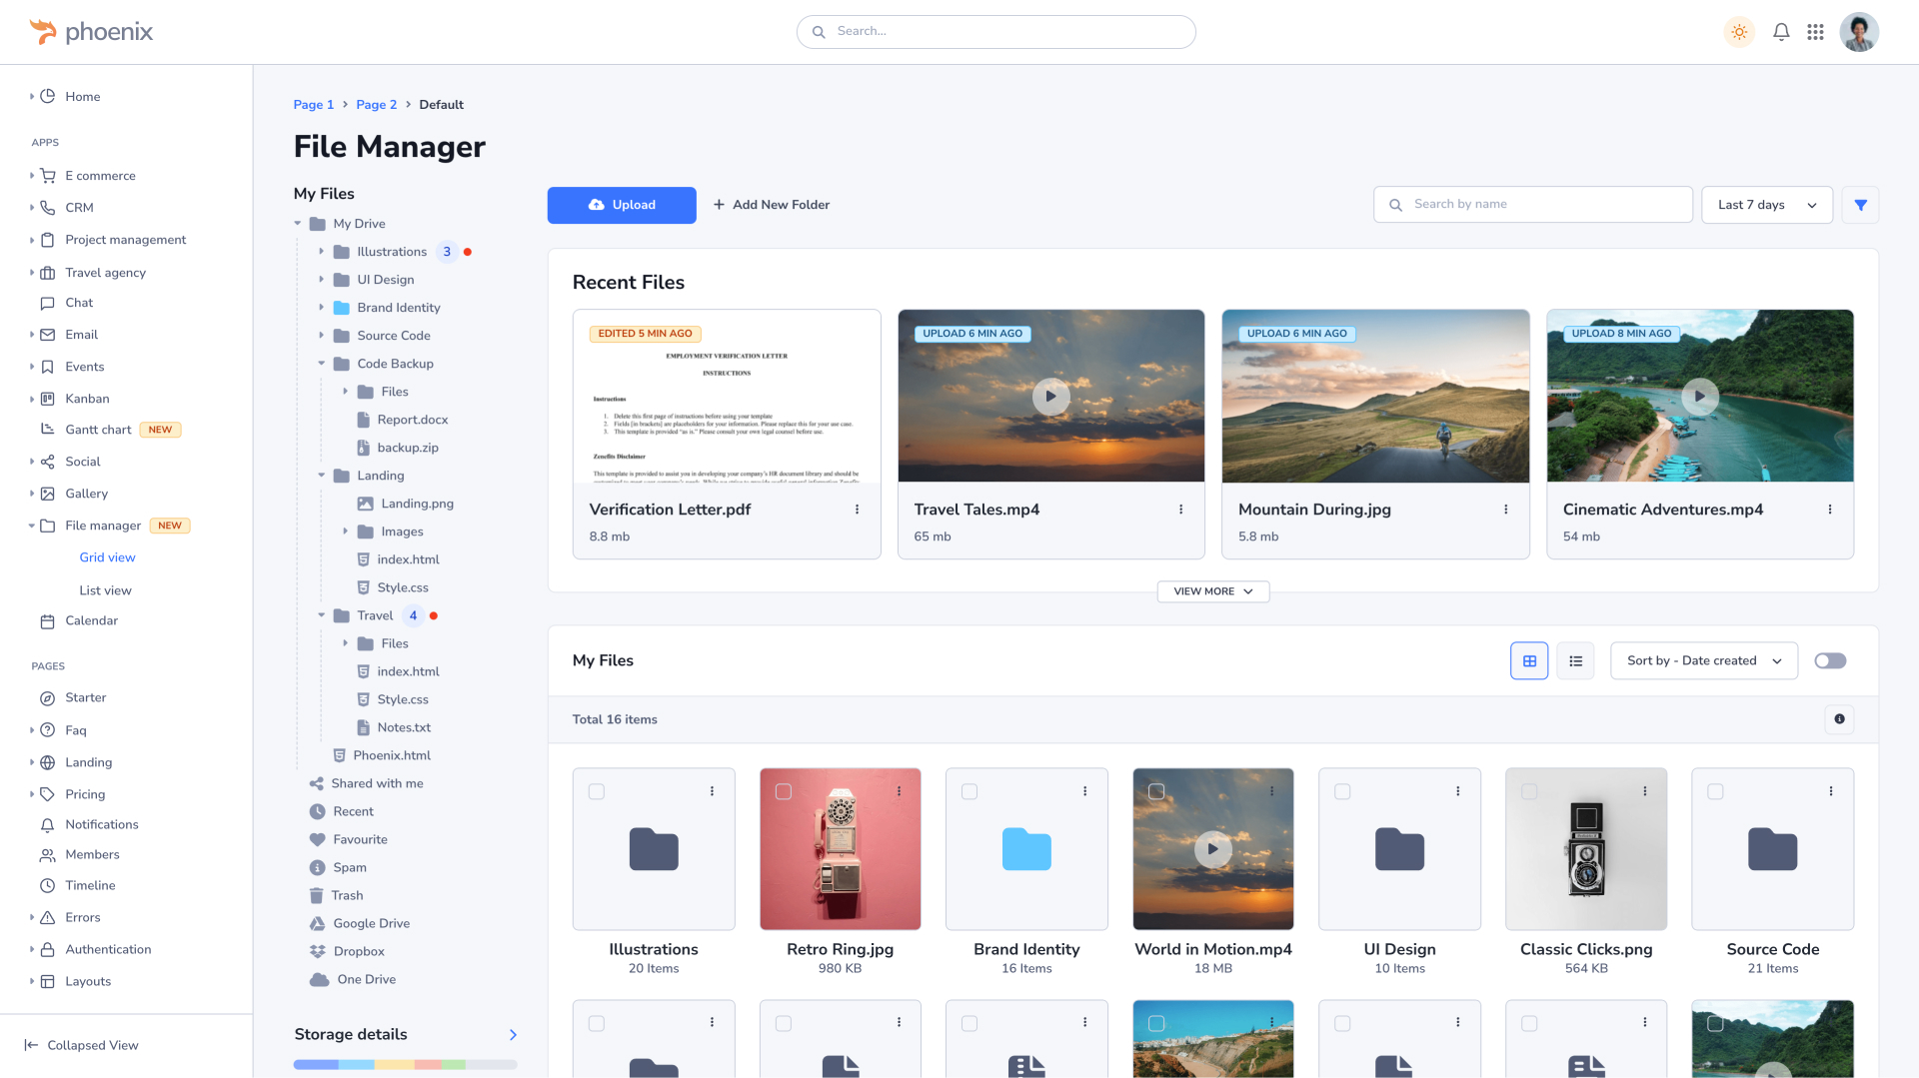Open Sort by Date created dropdown

point(1703,660)
